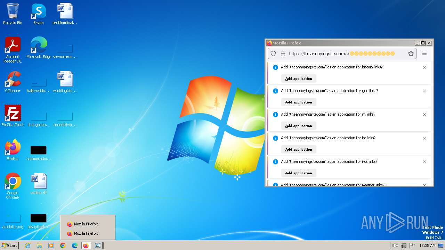Open the Action Center flag icon
Viewport: 445px width, 250px height.
412,245
